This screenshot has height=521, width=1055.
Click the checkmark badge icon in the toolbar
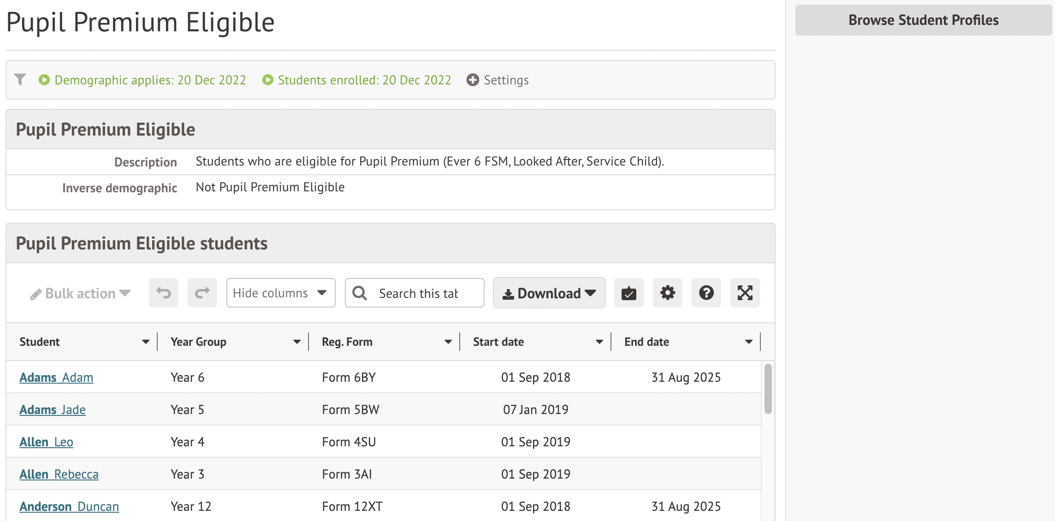(x=628, y=293)
